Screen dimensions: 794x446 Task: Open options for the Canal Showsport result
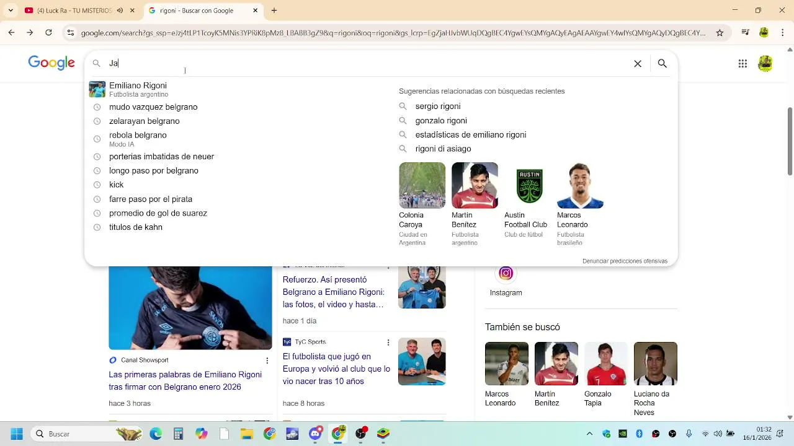pos(267,361)
